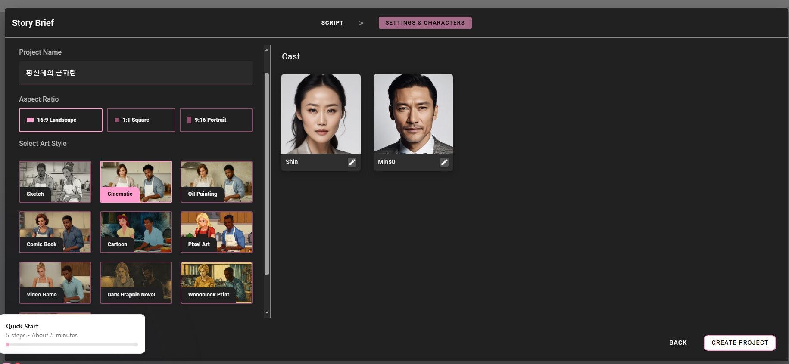789x364 pixels.
Task: Open the Settings & Characters step
Action: tap(425, 23)
